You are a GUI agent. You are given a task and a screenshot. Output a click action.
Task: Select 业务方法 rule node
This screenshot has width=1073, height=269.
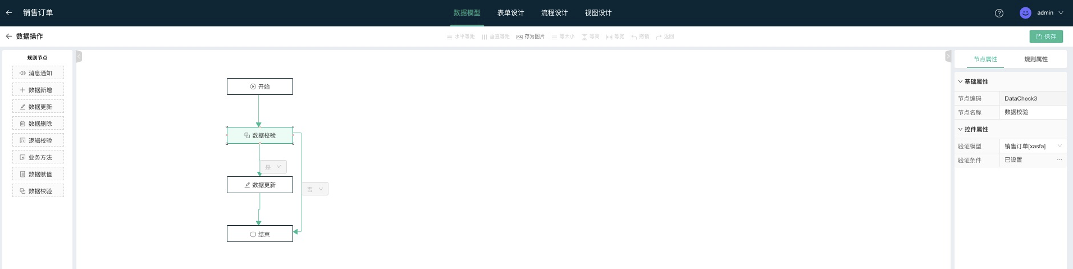[38, 157]
